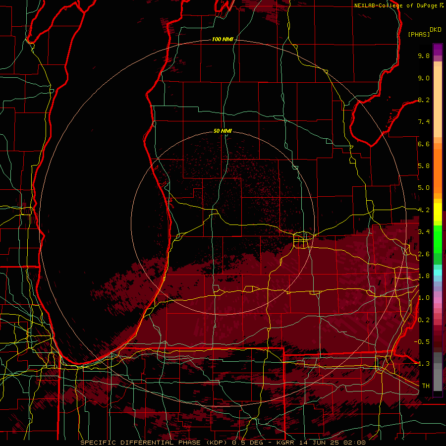The image size is (446, 446).
Task: Click the purple top segment of color bar
Action: pos(438,50)
